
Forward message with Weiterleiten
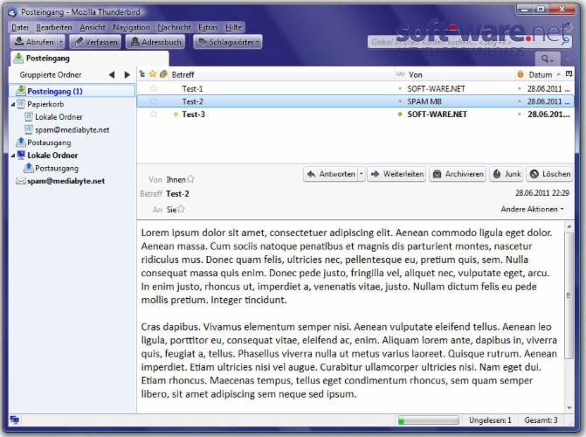(x=396, y=174)
